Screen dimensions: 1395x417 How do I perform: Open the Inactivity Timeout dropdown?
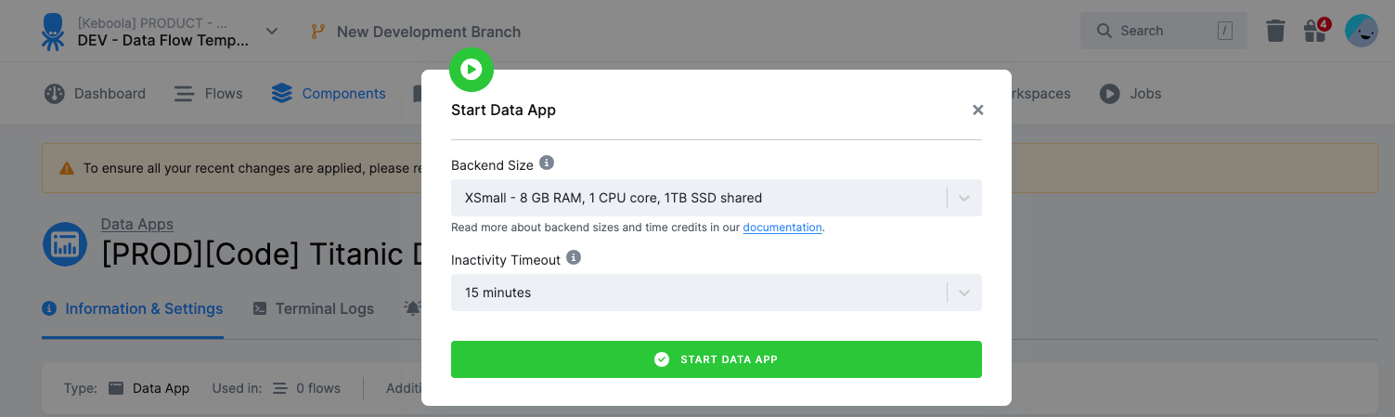716,293
